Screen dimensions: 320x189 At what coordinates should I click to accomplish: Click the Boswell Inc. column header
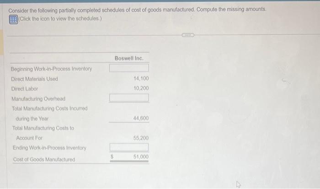pyautogui.click(x=129, y=58)
